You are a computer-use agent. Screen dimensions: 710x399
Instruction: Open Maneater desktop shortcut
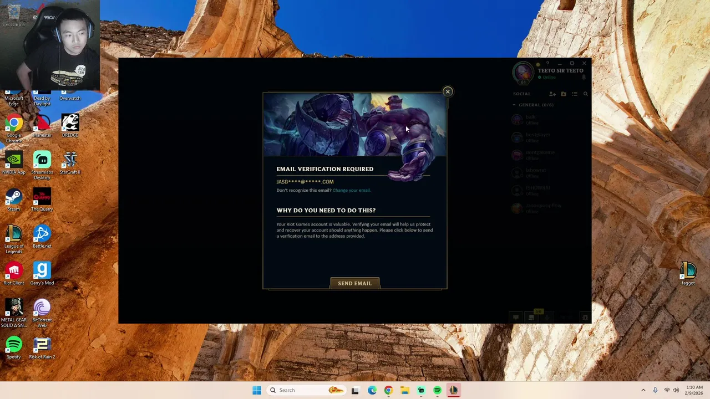coord(42,126)
